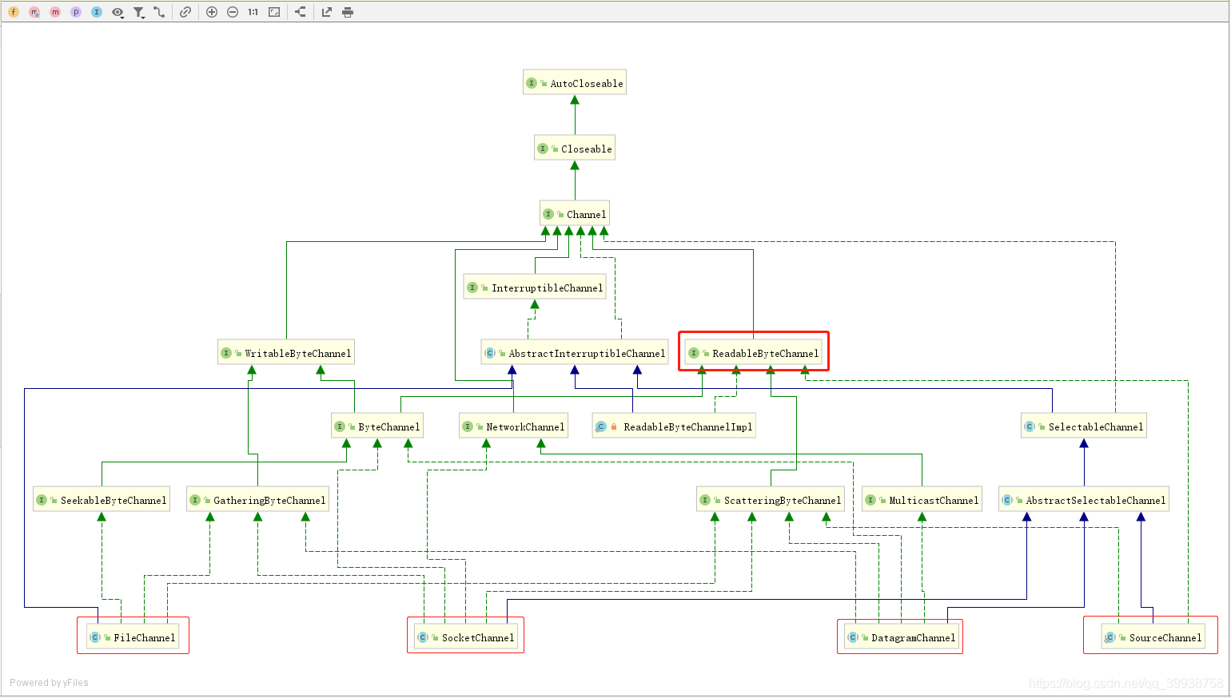Select the AutoCloseable interface node

pos(575,83)
